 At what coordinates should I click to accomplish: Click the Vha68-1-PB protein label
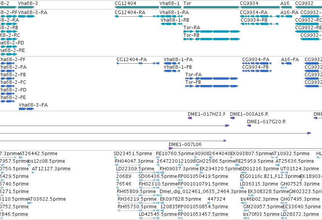coord(177,67)
